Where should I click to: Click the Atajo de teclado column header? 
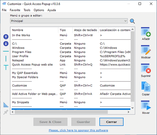point(85,30)
